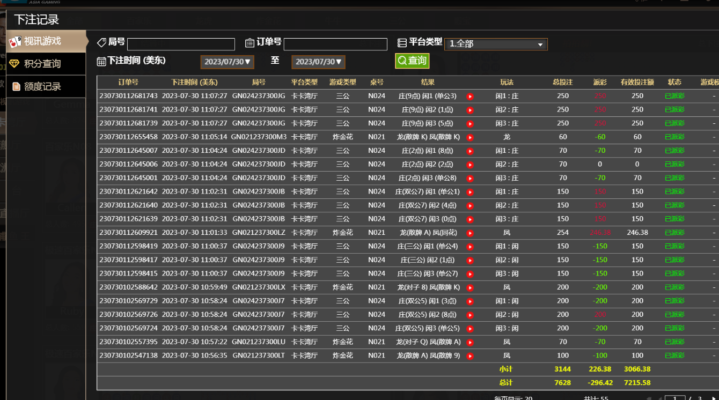Play replay video for order 230730112598419

click(470, 247)
